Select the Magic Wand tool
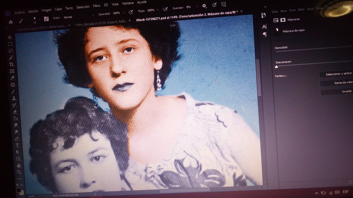 click(11, 57)
